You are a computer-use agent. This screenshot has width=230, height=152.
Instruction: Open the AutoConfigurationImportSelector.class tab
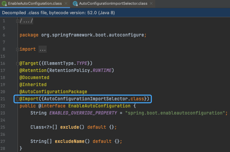(113, 3)
